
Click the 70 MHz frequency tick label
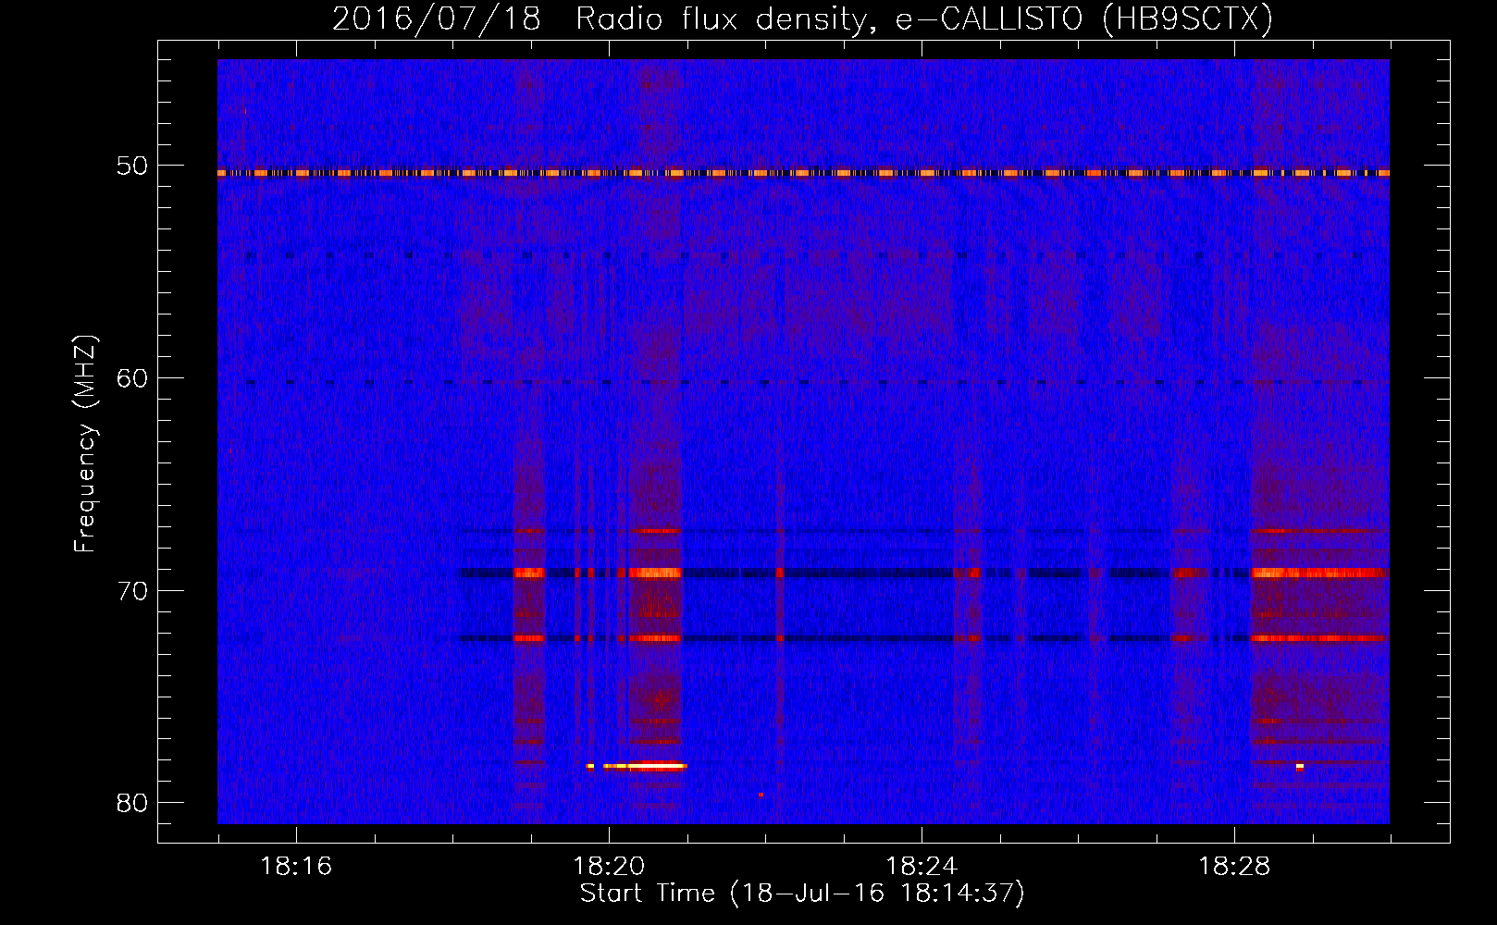(x=132, y=591)
